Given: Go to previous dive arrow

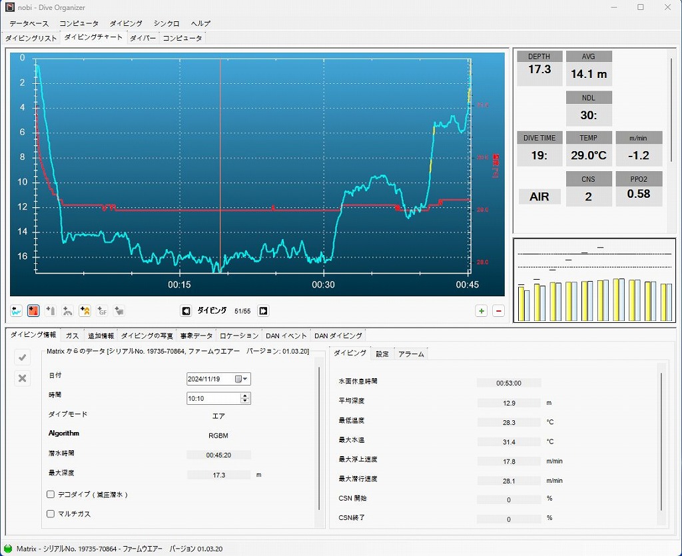Looking at the screenshot, I should coord(186,311).
